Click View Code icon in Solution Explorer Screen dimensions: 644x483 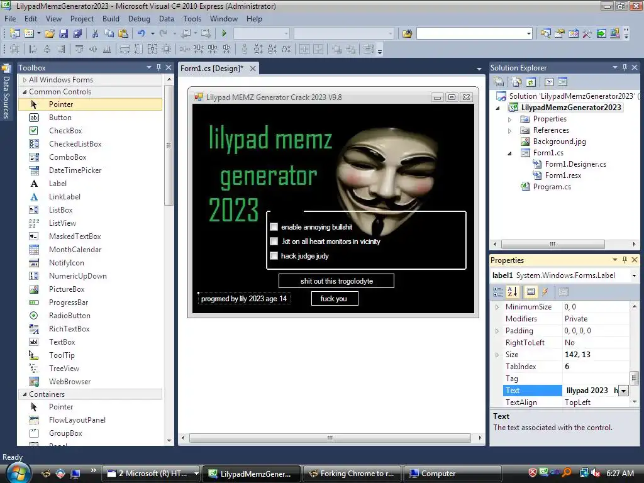pyautogui.click(x=548, y=82)
